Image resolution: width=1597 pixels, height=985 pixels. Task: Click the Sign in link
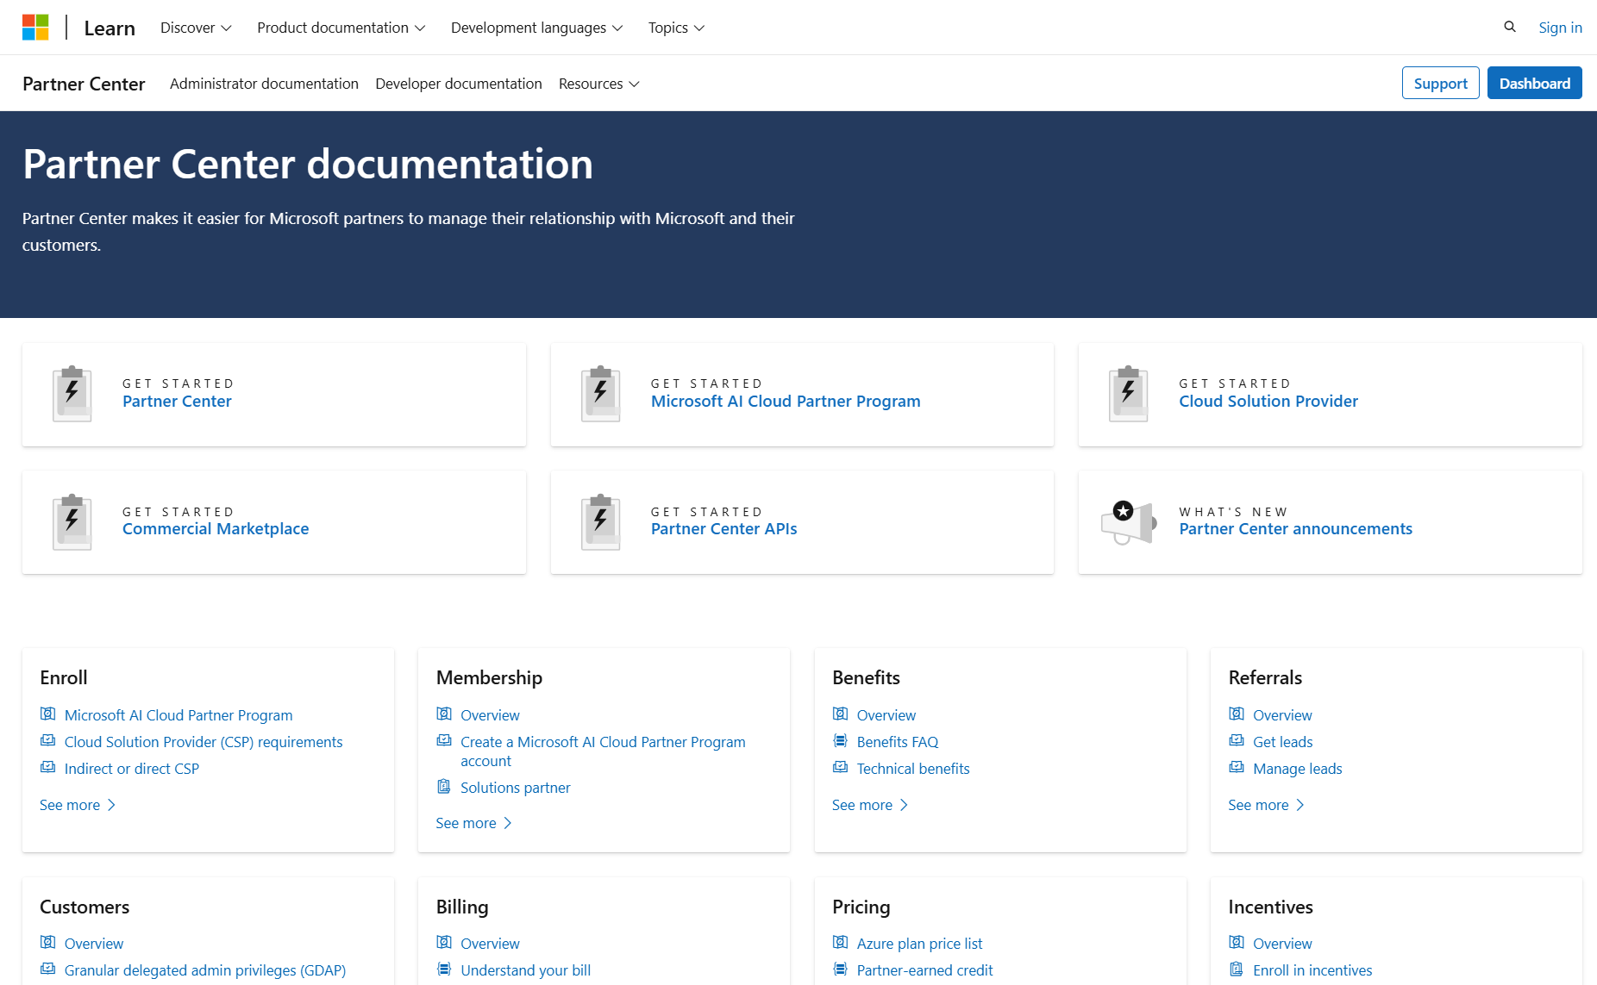1560,27
